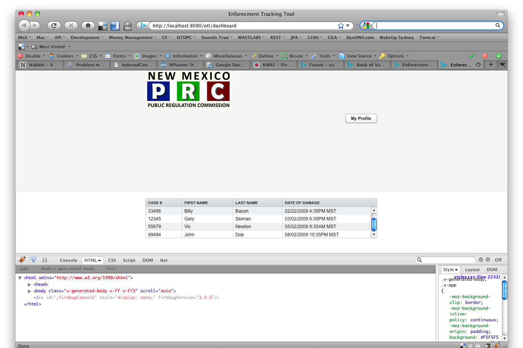Image resolution: width=523 pixels, height=348 pixels.
Task: Open a new tab with plus icon
Action: (491, 65)
